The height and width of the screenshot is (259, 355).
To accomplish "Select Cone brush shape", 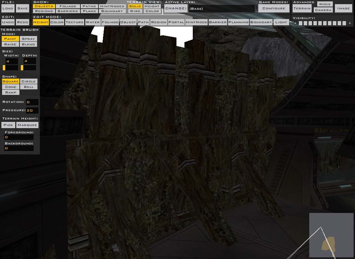I will click(x=10, y=87).
